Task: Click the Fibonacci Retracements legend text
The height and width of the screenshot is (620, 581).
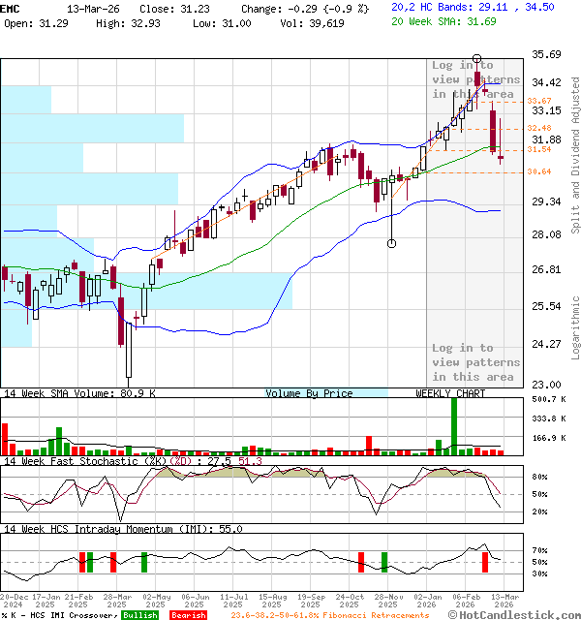Action: (x=329, y=615)
